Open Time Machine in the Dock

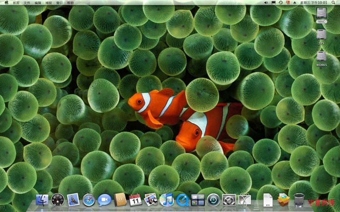[213, 200]
